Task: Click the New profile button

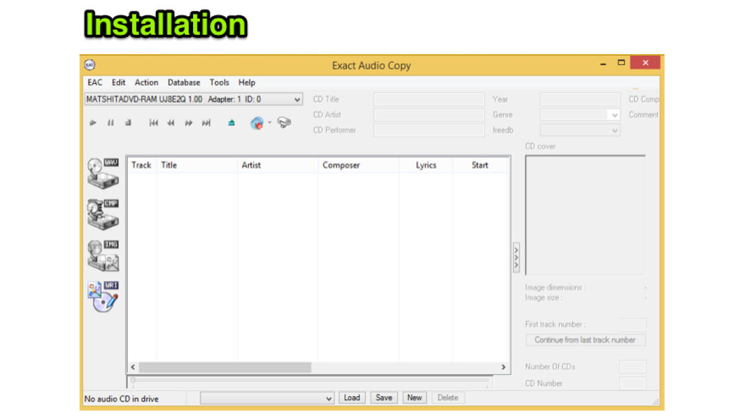Action: 414,398
